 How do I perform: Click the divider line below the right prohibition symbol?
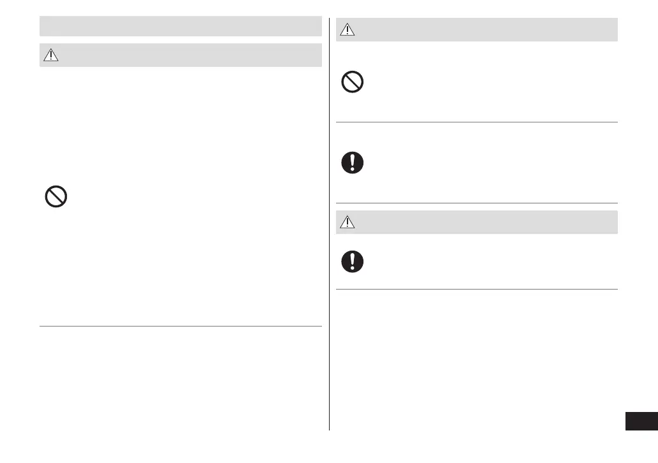pyautogui.click(x=476, y=122)
